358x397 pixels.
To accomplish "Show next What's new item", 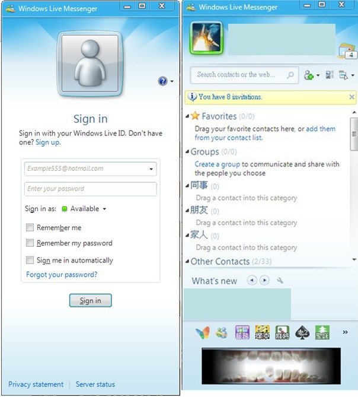I will point(264,280).
